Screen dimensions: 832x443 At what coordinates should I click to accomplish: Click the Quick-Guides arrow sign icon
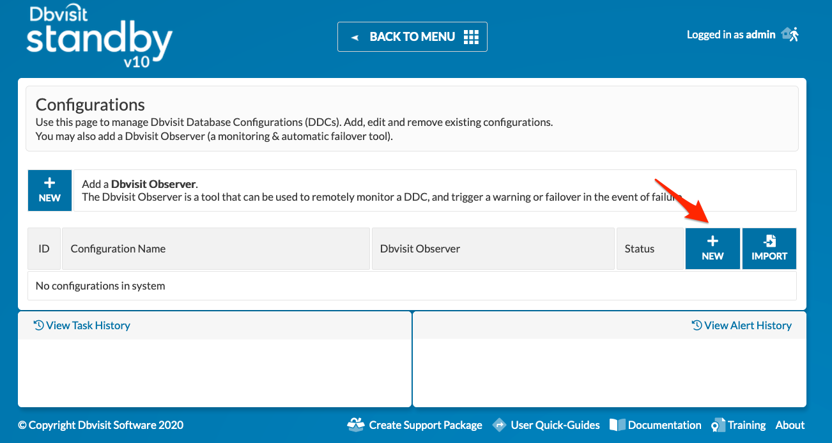(x=500, y=425)
